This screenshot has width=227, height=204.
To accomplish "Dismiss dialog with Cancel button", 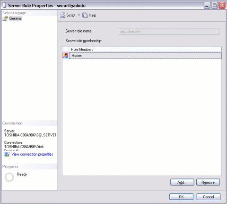I will pyautogui.click(x=209, y=197).
